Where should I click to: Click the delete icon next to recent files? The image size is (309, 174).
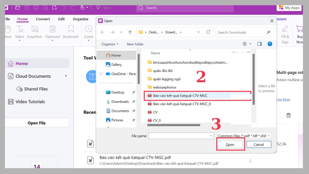pyautogui.click(x=288, y=115)
